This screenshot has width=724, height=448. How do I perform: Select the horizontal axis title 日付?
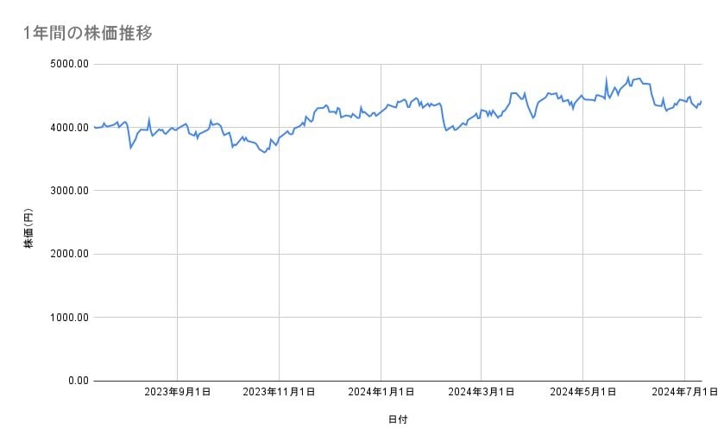pyautogui.click(x=398, y=420)
